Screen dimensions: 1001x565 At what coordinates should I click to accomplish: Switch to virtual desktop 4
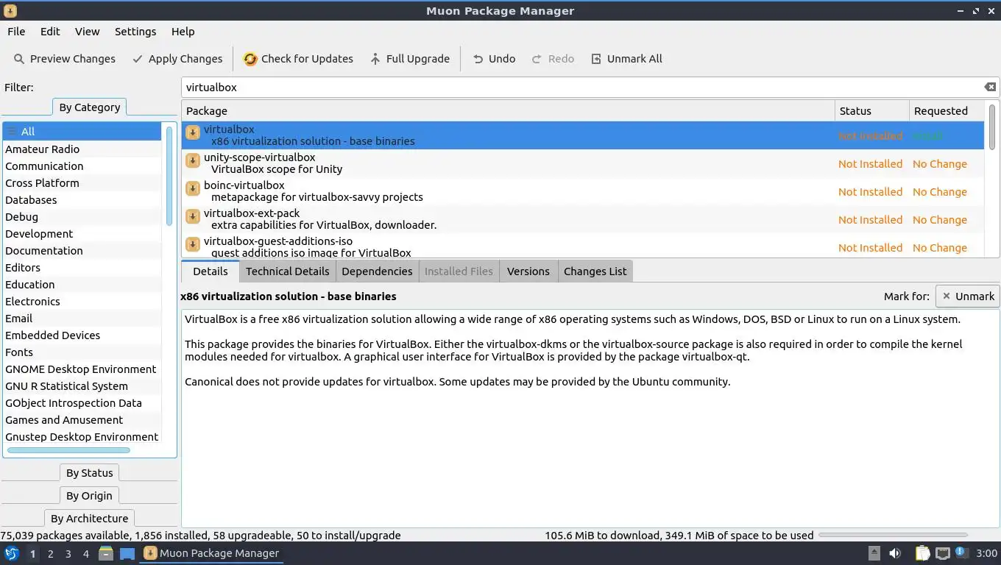coord(85,553)
